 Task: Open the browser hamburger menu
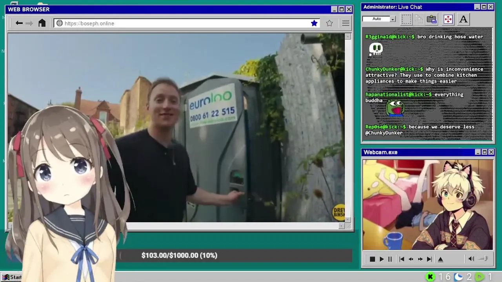pyautogui.click(x=346, y=23)
